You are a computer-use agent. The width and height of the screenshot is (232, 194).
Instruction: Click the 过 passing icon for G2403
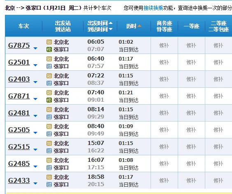(49, 83)
